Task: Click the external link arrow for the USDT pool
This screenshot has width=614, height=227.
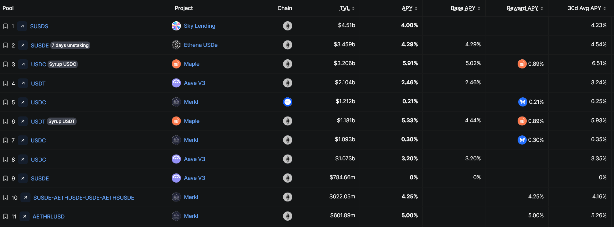Action: tap(23, 83)
